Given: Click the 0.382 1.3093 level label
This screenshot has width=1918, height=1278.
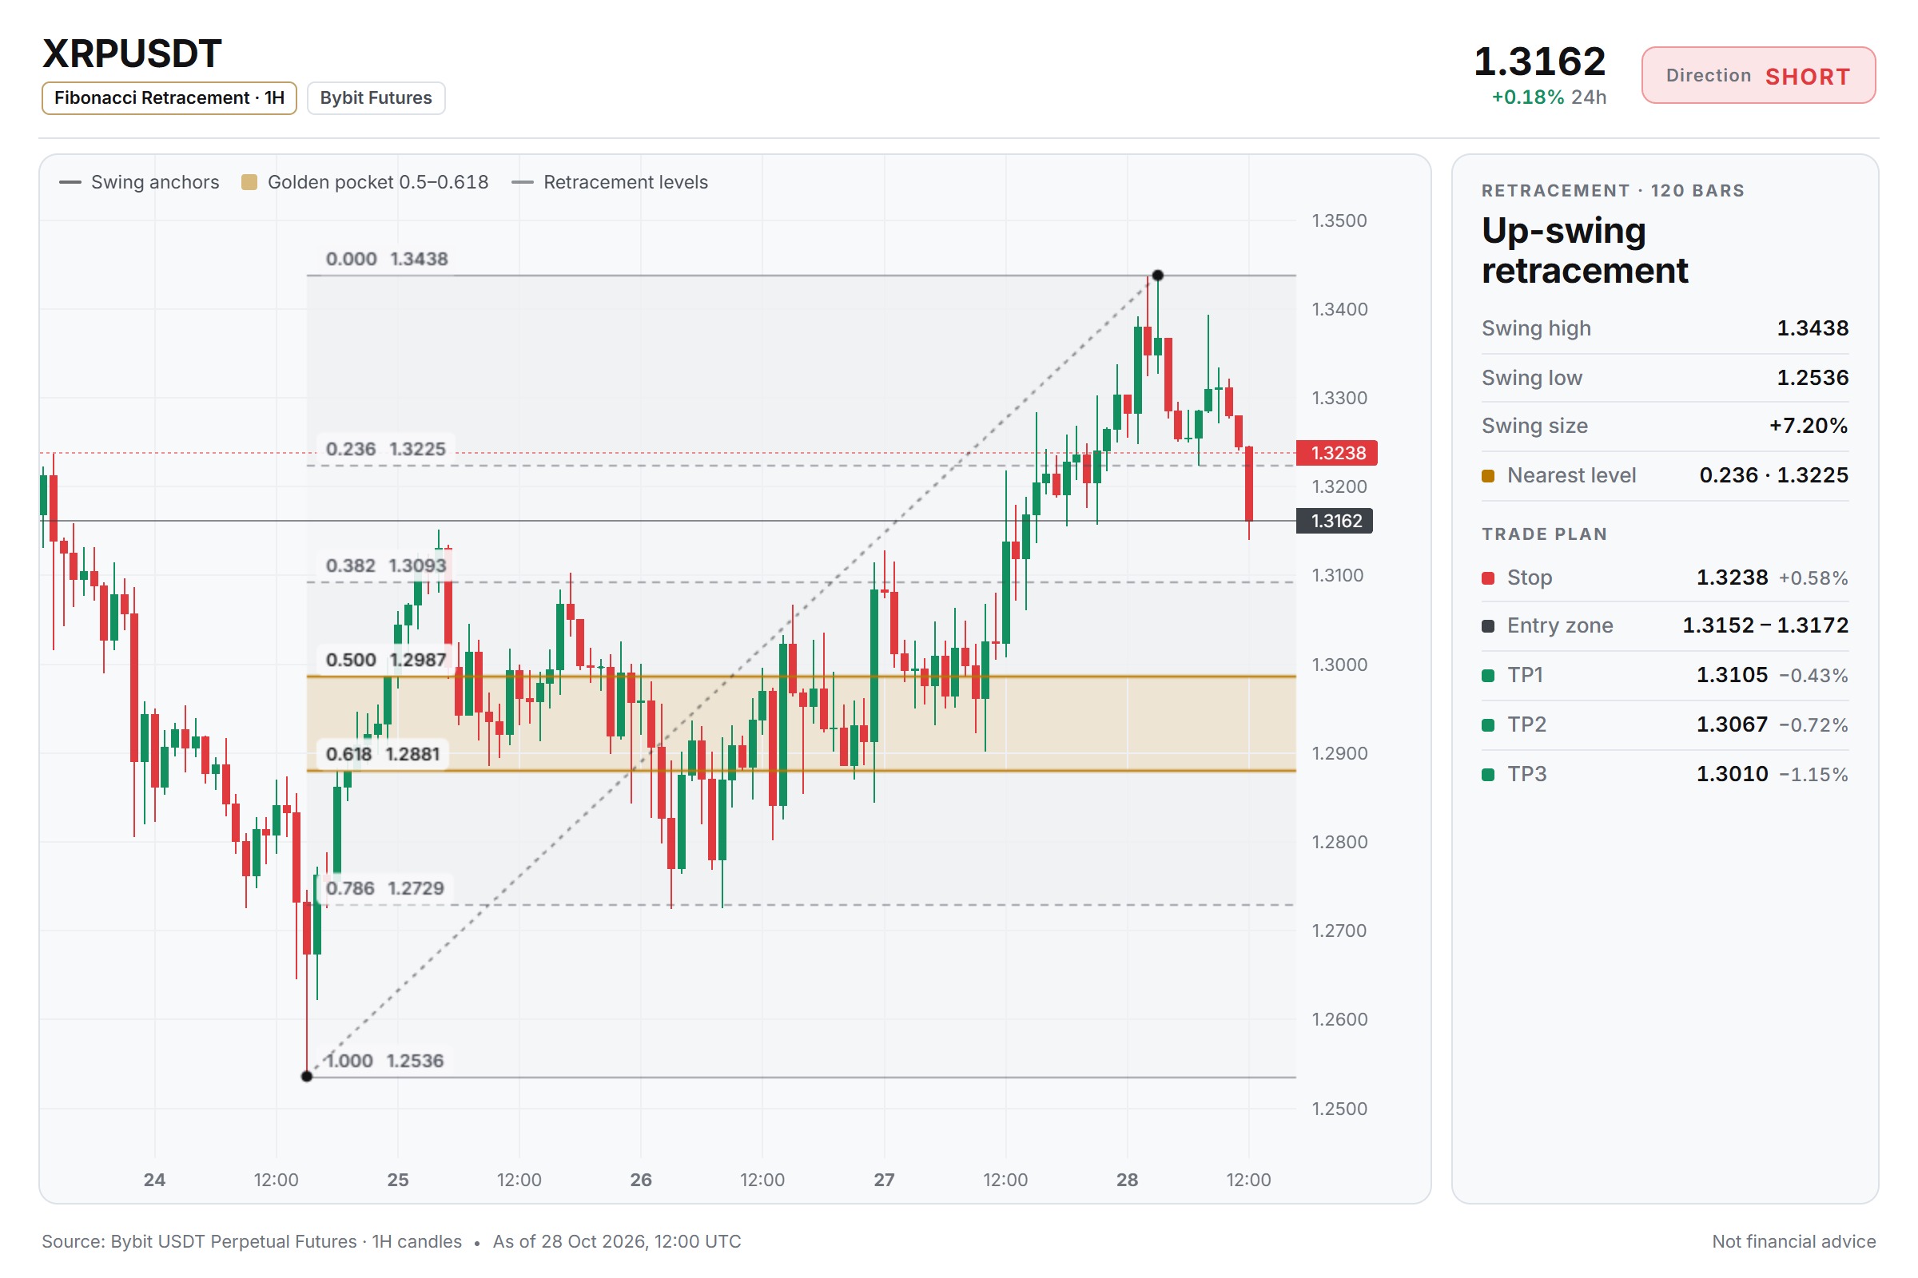Looking at the screenshot, I should click(x=386, y=566).
